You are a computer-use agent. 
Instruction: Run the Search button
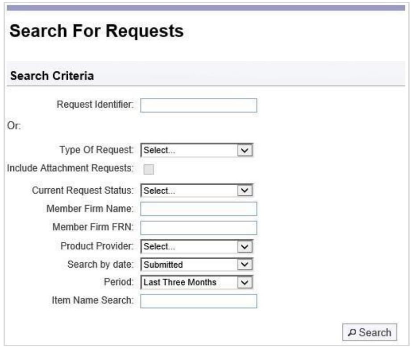point(369,332)
